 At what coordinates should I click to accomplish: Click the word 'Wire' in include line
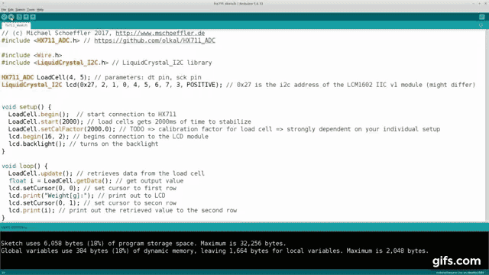tap(44, 55)
